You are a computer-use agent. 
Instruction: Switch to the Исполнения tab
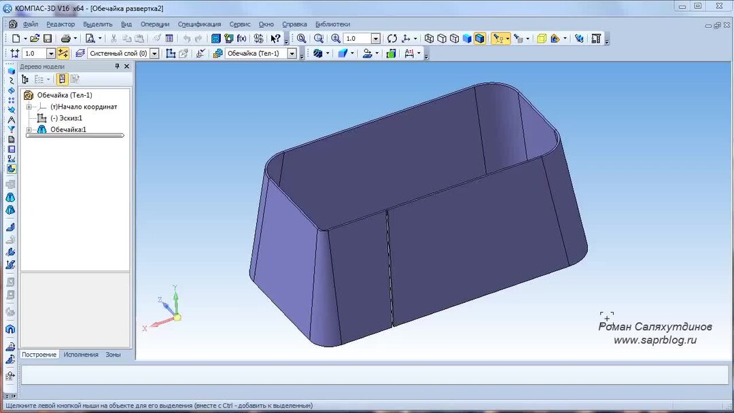point(81,355)
